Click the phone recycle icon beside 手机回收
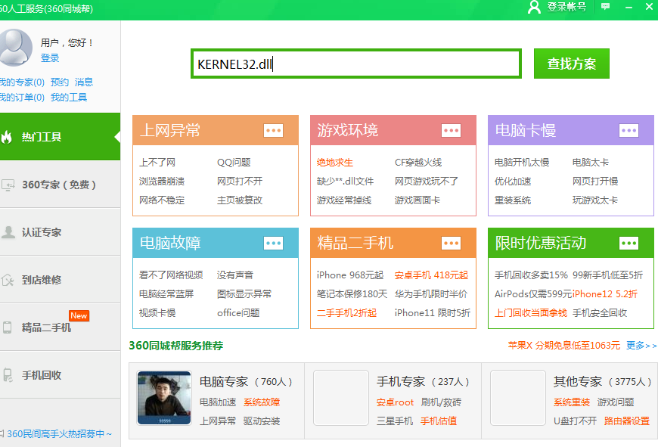This screenshot has width=658, height=447. pyautogui.click(x=8, y=375)
